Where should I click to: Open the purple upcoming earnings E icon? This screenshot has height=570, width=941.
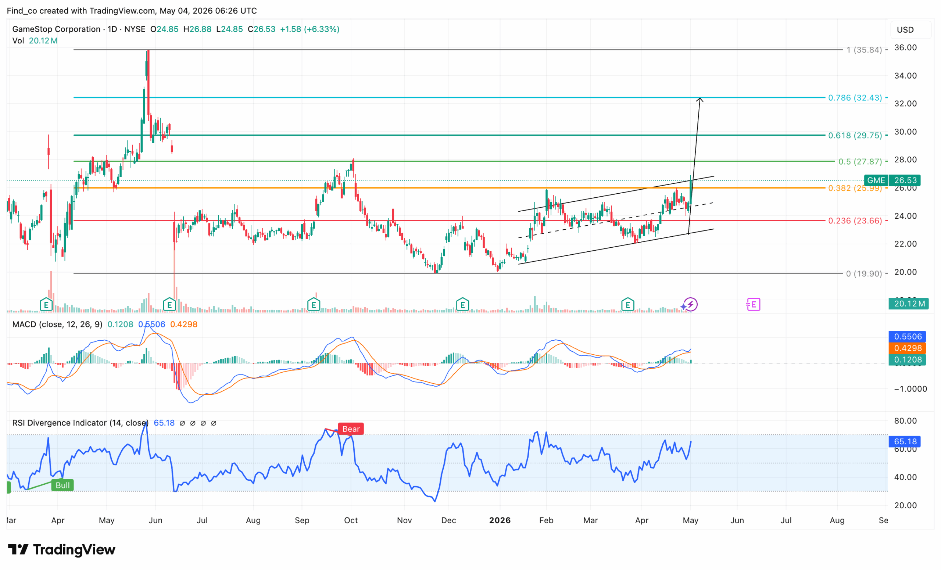click(x=753, y=305)
